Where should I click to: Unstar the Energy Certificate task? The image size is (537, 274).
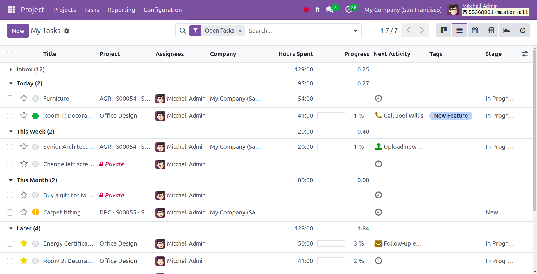(x=24, y=243)
